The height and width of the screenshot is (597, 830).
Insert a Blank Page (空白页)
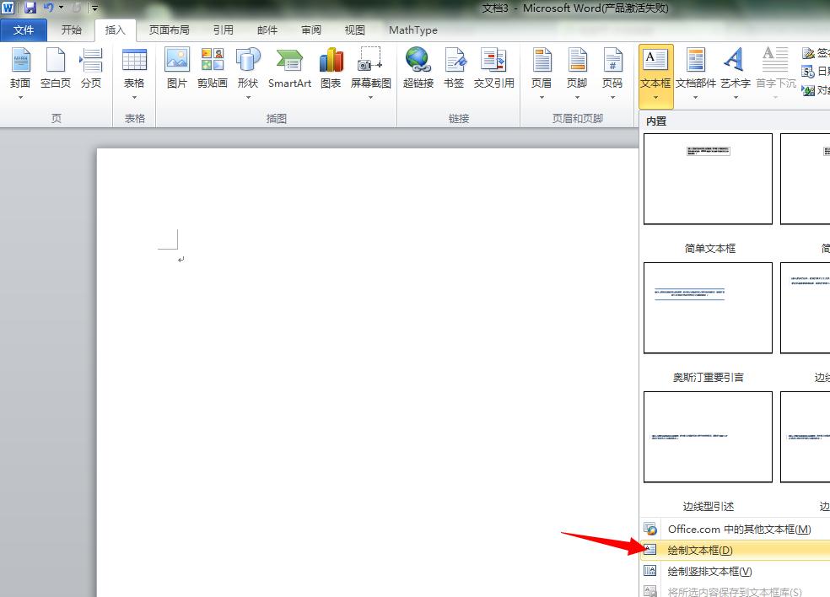pyautogui.click(x=56, y=60)
